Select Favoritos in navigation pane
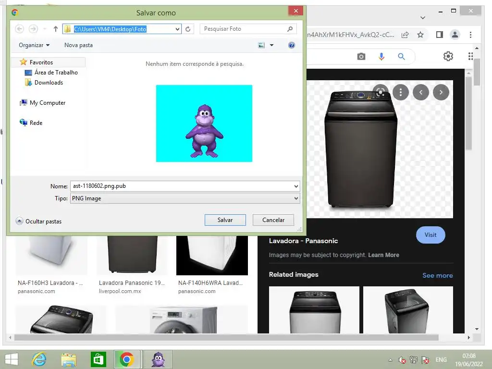Image resolution: width=492 pixels, height=369 pixels. [41, 62]
